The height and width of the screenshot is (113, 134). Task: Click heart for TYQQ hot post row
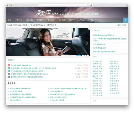coord(85,74)
